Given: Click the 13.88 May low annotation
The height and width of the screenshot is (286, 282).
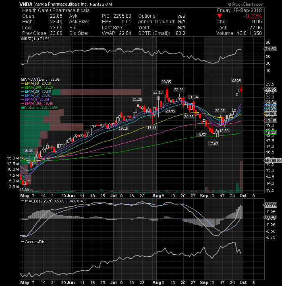Looking at the screenshot, I should 24,190.
